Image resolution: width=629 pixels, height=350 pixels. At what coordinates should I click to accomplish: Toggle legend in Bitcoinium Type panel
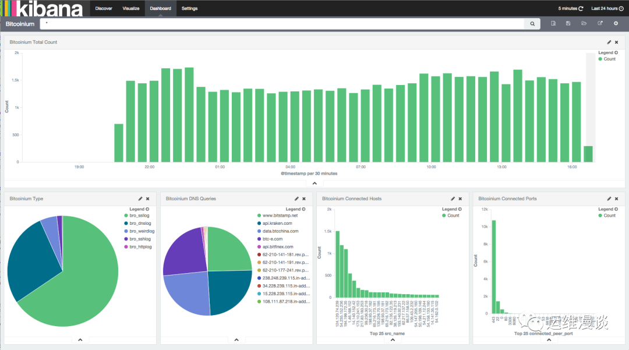tap(139, 209)
